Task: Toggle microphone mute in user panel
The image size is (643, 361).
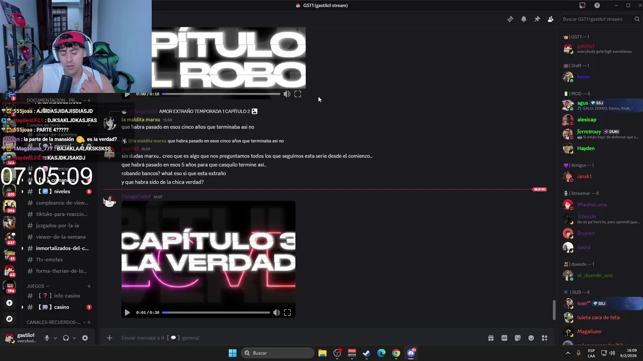Action: 47,338
